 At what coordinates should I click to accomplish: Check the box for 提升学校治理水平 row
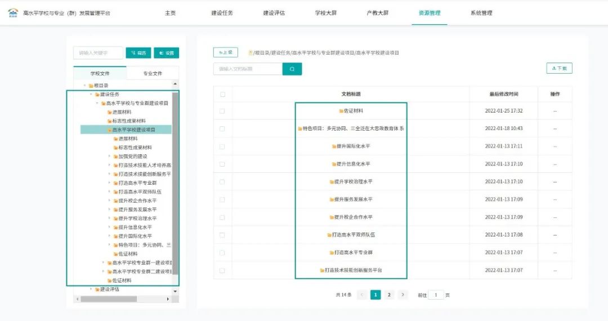tap(222, 182)
